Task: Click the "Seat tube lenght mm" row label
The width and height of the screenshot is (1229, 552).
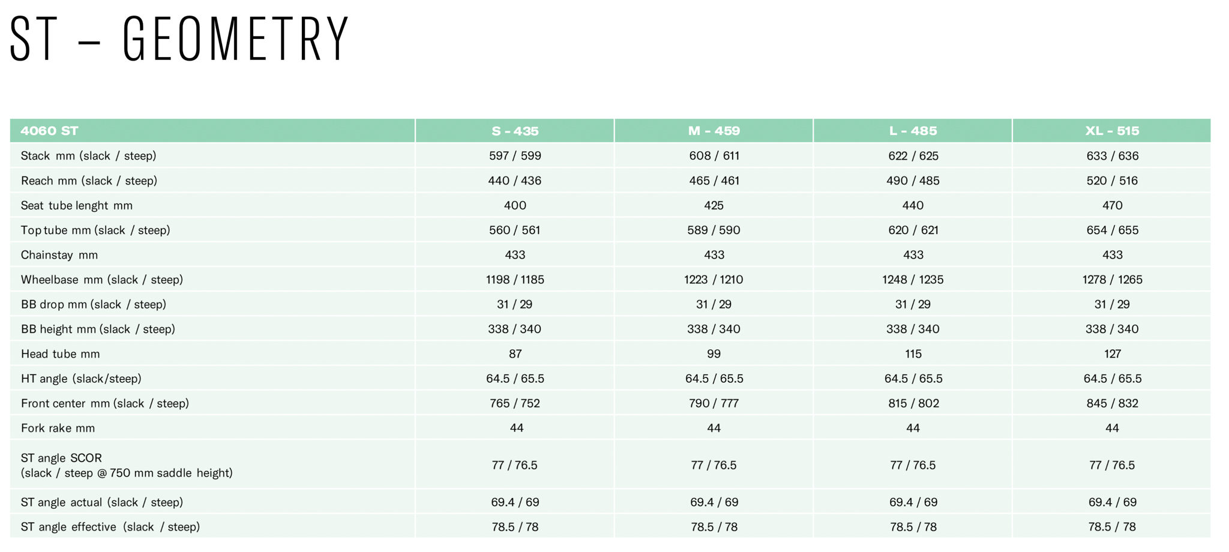Action: pyautogui.click(x=77, y=206)
